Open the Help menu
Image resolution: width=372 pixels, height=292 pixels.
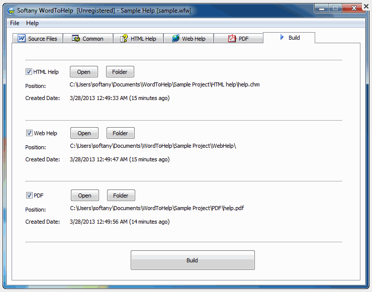(32, 23)
